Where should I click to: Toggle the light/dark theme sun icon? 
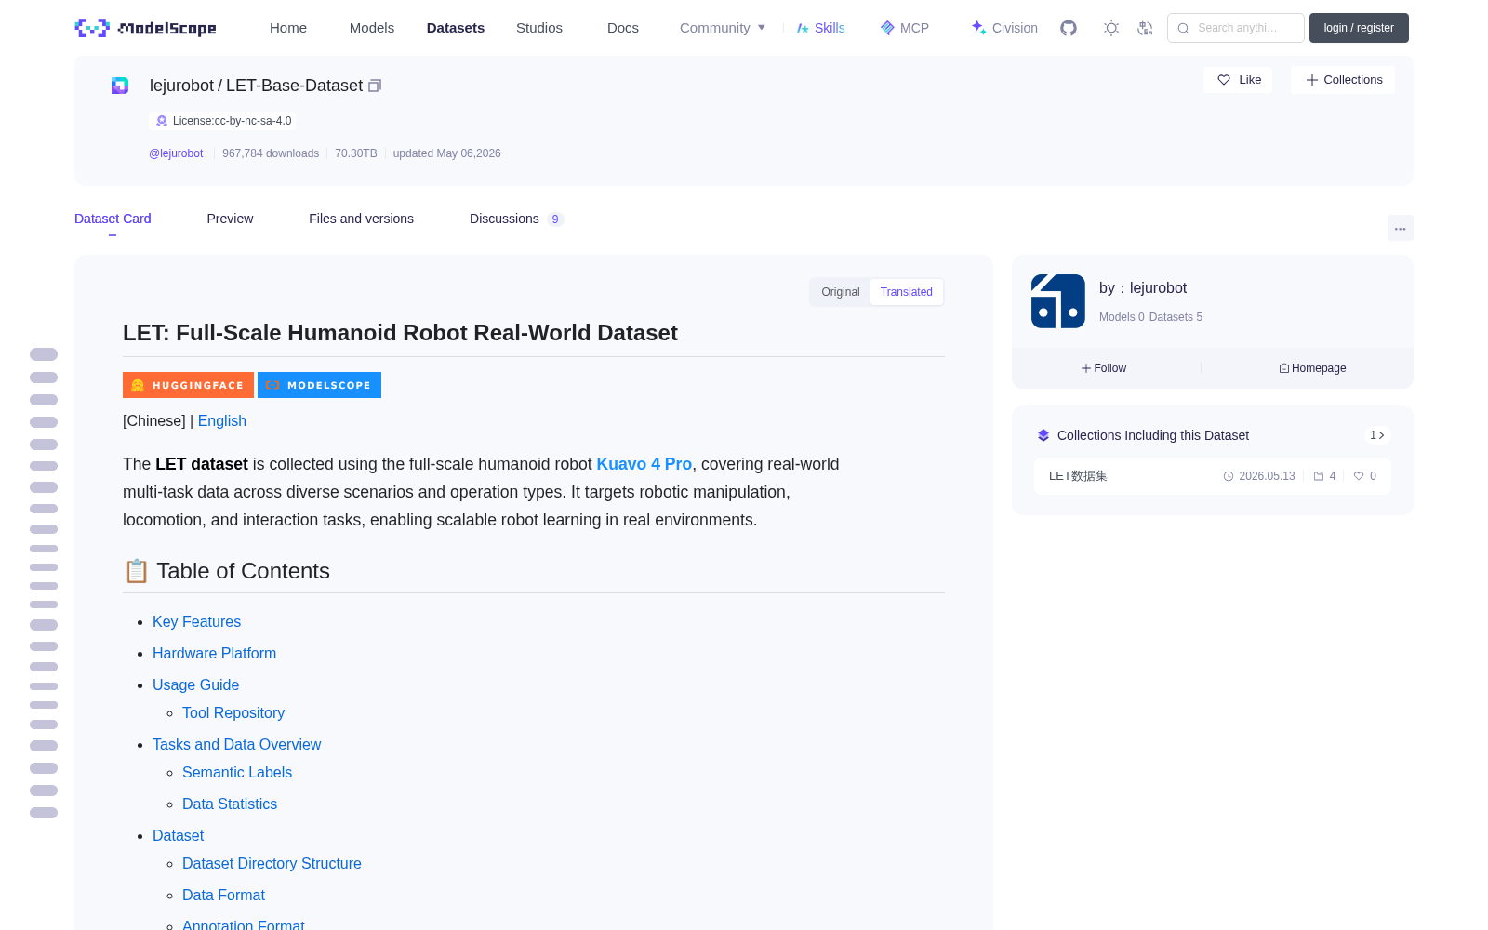1111,28
